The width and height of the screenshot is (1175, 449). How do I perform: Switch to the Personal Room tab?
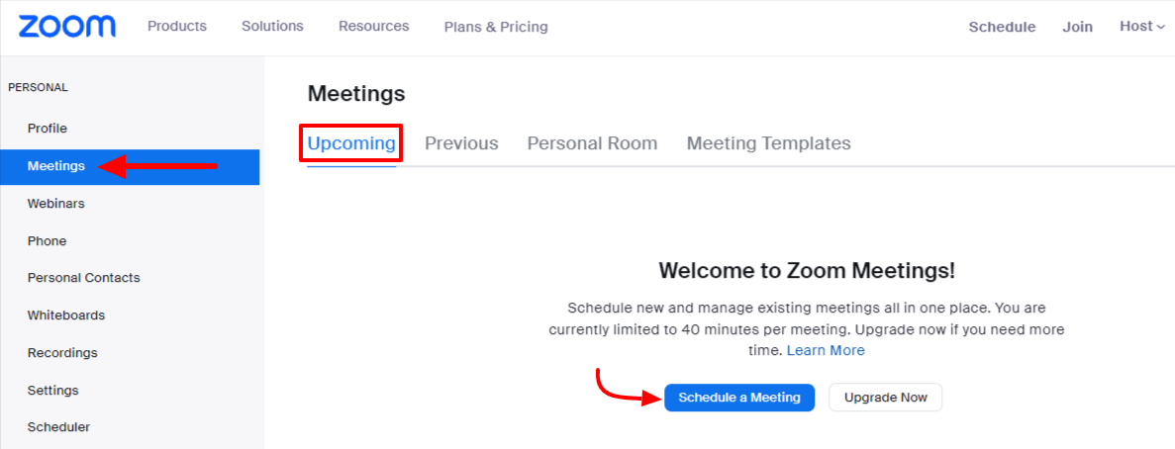click(x=592, y=143)
